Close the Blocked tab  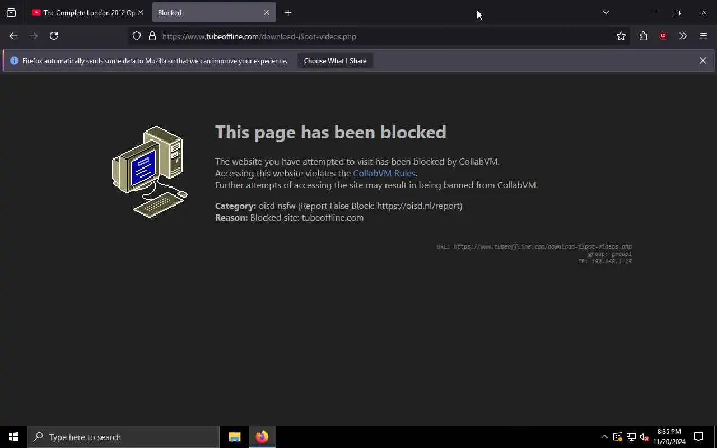(267, 12)
